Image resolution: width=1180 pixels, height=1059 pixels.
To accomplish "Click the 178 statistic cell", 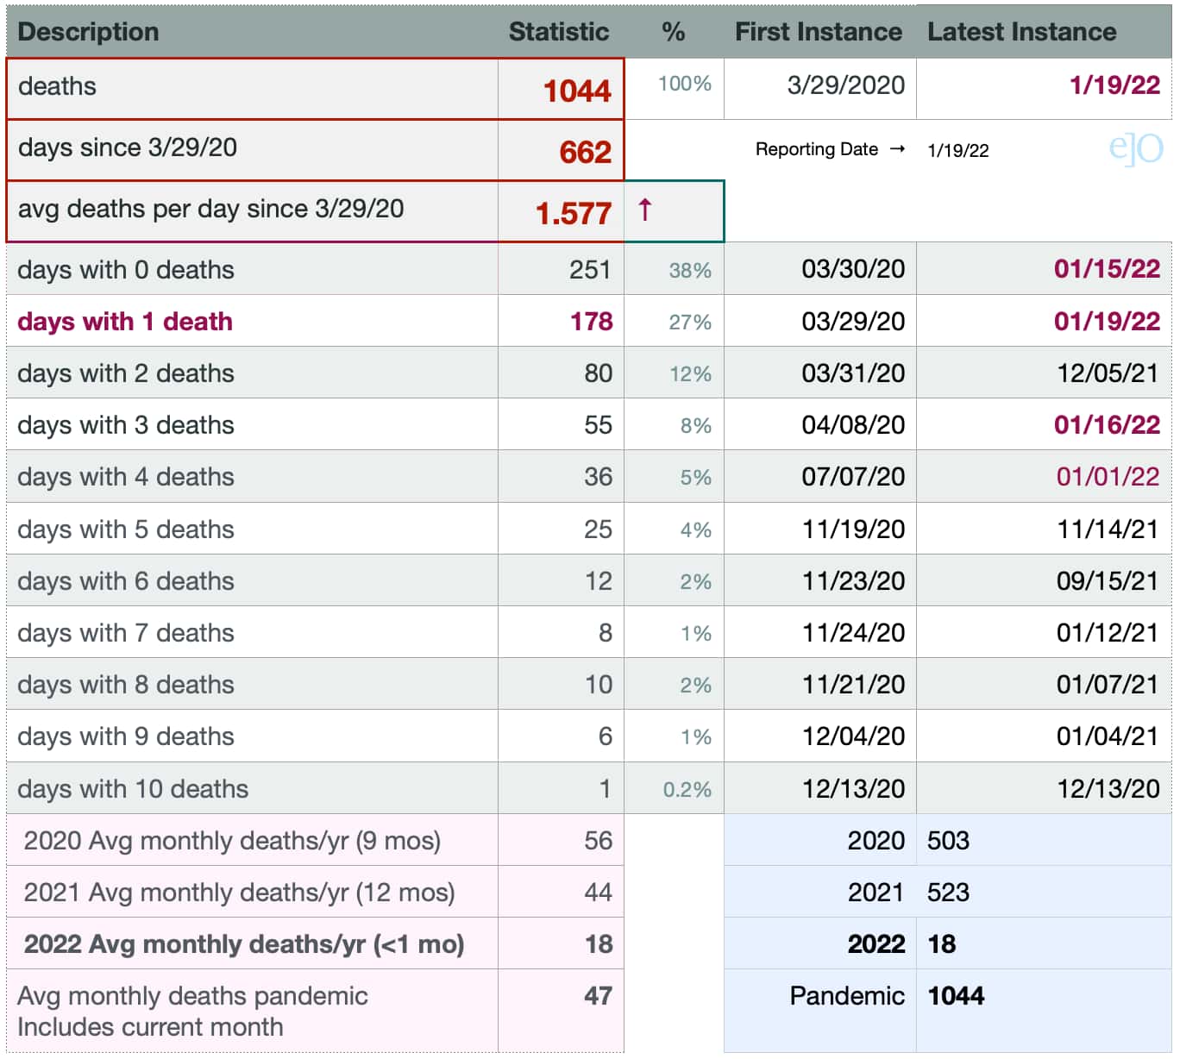I will pyautogui.click(x=591, y=322).
